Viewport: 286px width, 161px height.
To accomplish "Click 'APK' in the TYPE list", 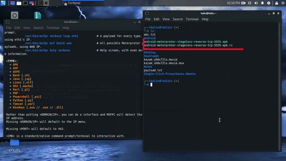I will [15, 64].
